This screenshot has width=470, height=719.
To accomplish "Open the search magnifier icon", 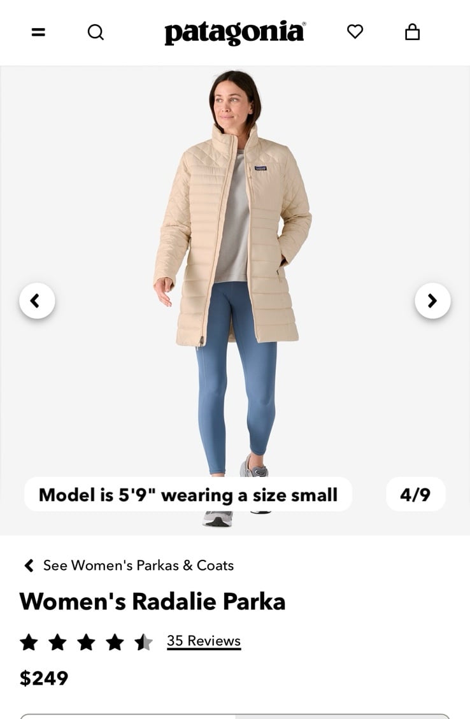I will coord(96,32).
